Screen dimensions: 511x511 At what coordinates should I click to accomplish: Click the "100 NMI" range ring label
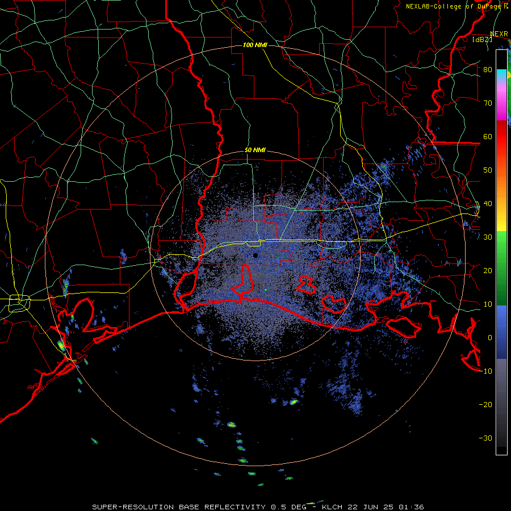[255, 45]
